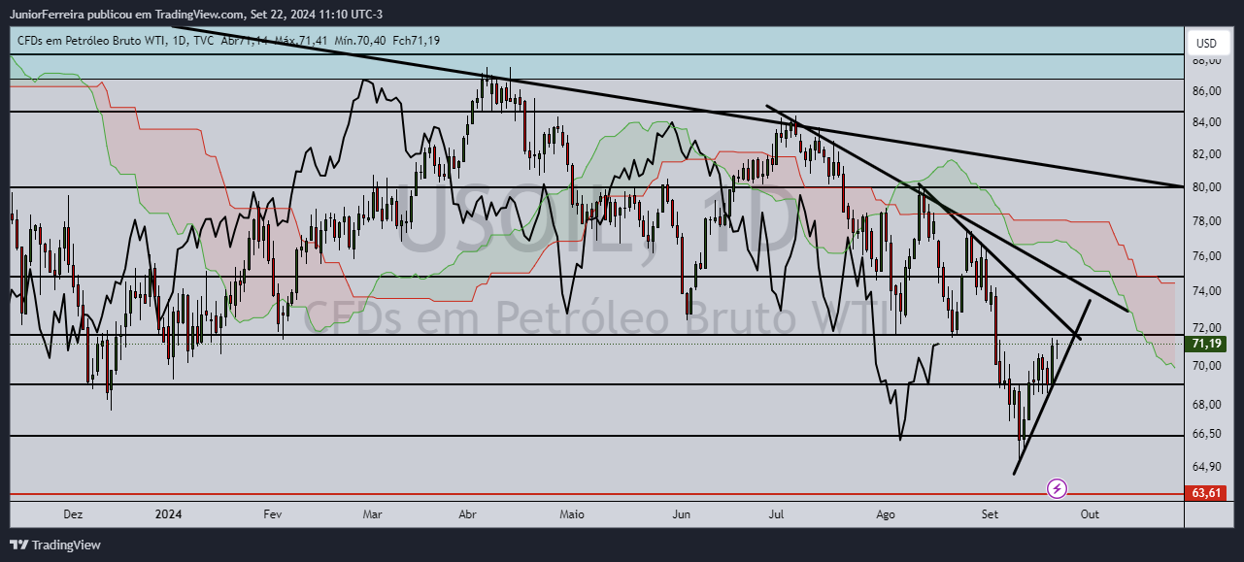Click the Mar label on time axis
Viewport: 1244px width, 562px height.
click(x=373, y=514)
